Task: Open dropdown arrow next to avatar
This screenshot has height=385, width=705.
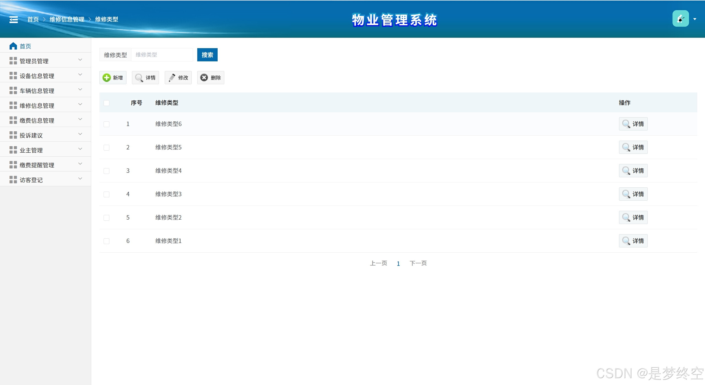Action: [x=695, y=19]
